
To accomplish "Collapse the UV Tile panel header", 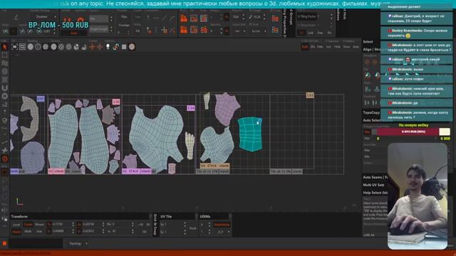I will click(177, 216).
